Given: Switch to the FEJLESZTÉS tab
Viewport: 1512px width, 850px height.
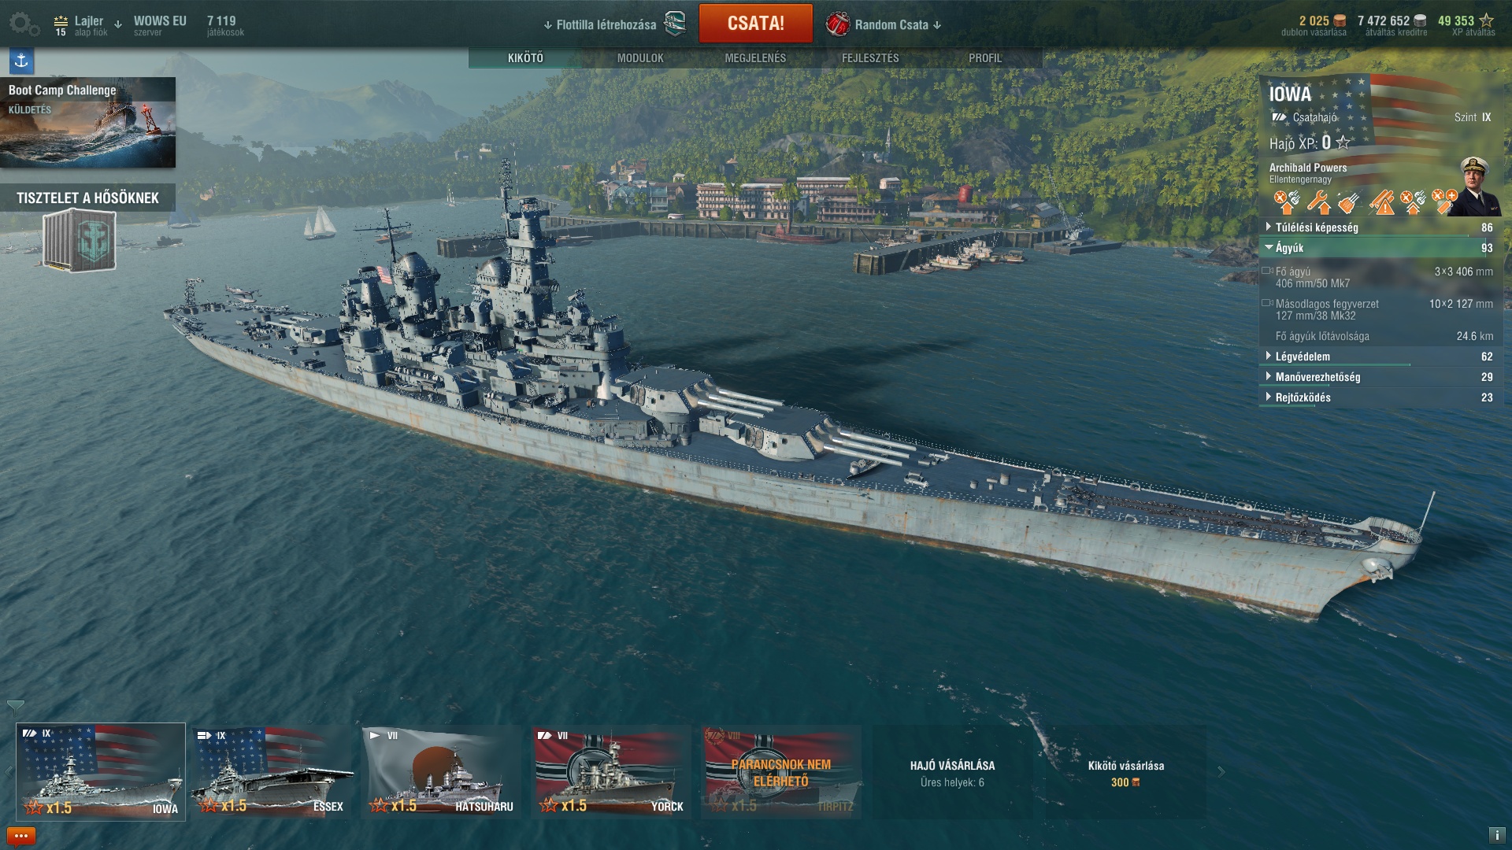Looking at the screenshot, I should (x=870, y=58).
